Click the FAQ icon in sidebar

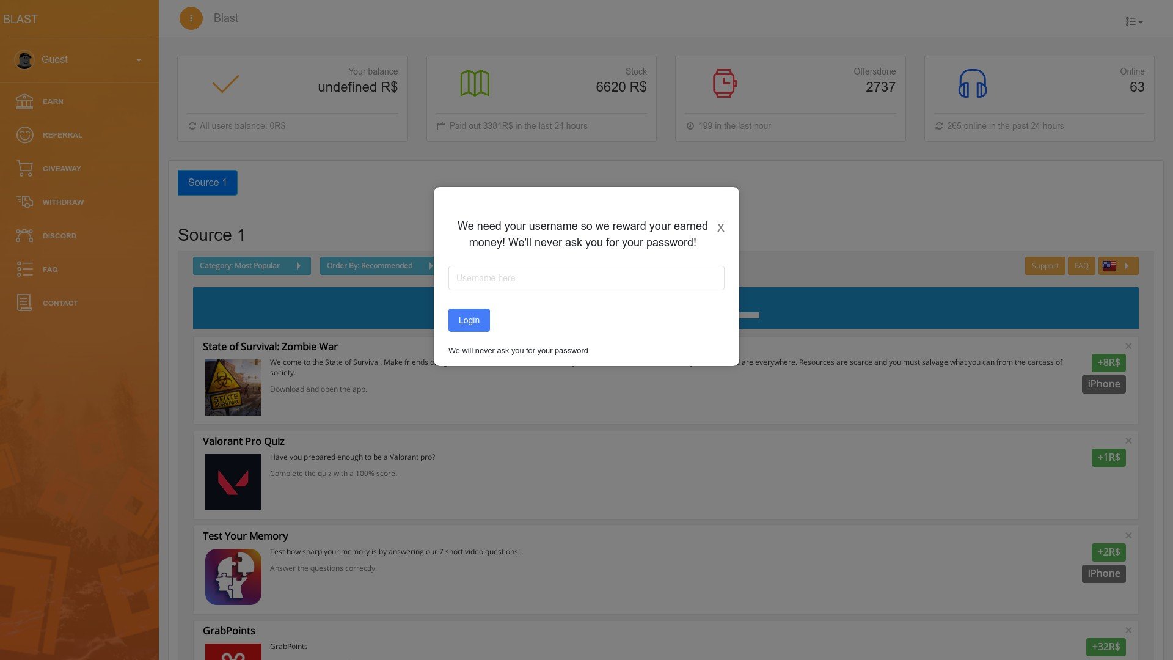click(24, 269)
